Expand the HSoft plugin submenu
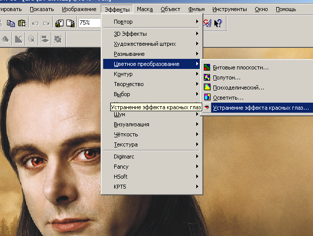The height and width of the screenshot is (236, 313). tap(151, 177)
